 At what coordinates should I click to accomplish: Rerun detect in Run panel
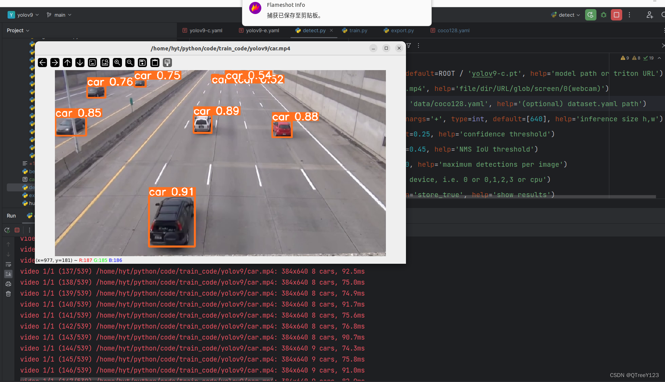click(7, 230)
